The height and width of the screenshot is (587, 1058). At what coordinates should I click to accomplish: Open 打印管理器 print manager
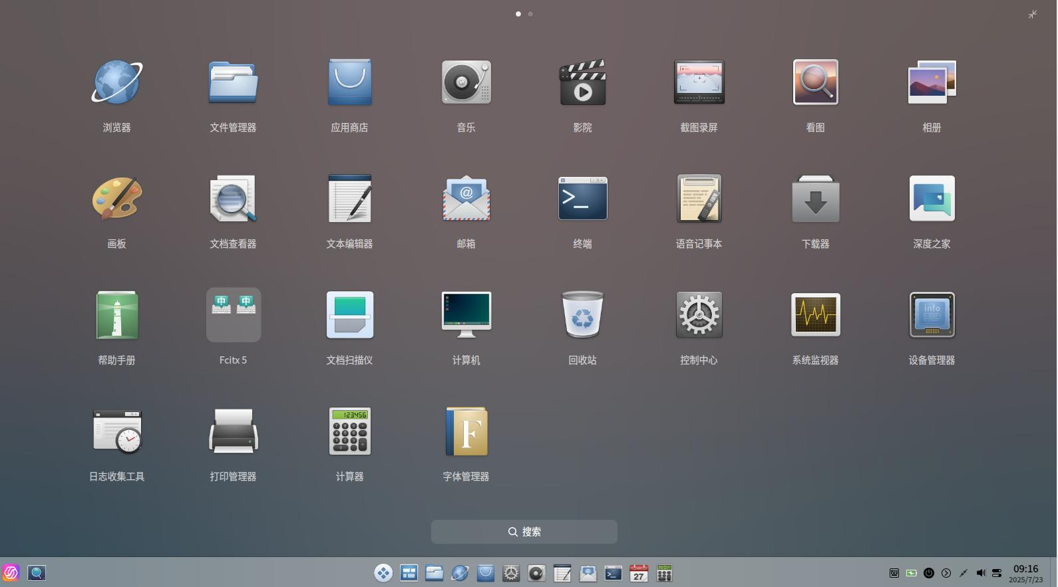point(233,431)
